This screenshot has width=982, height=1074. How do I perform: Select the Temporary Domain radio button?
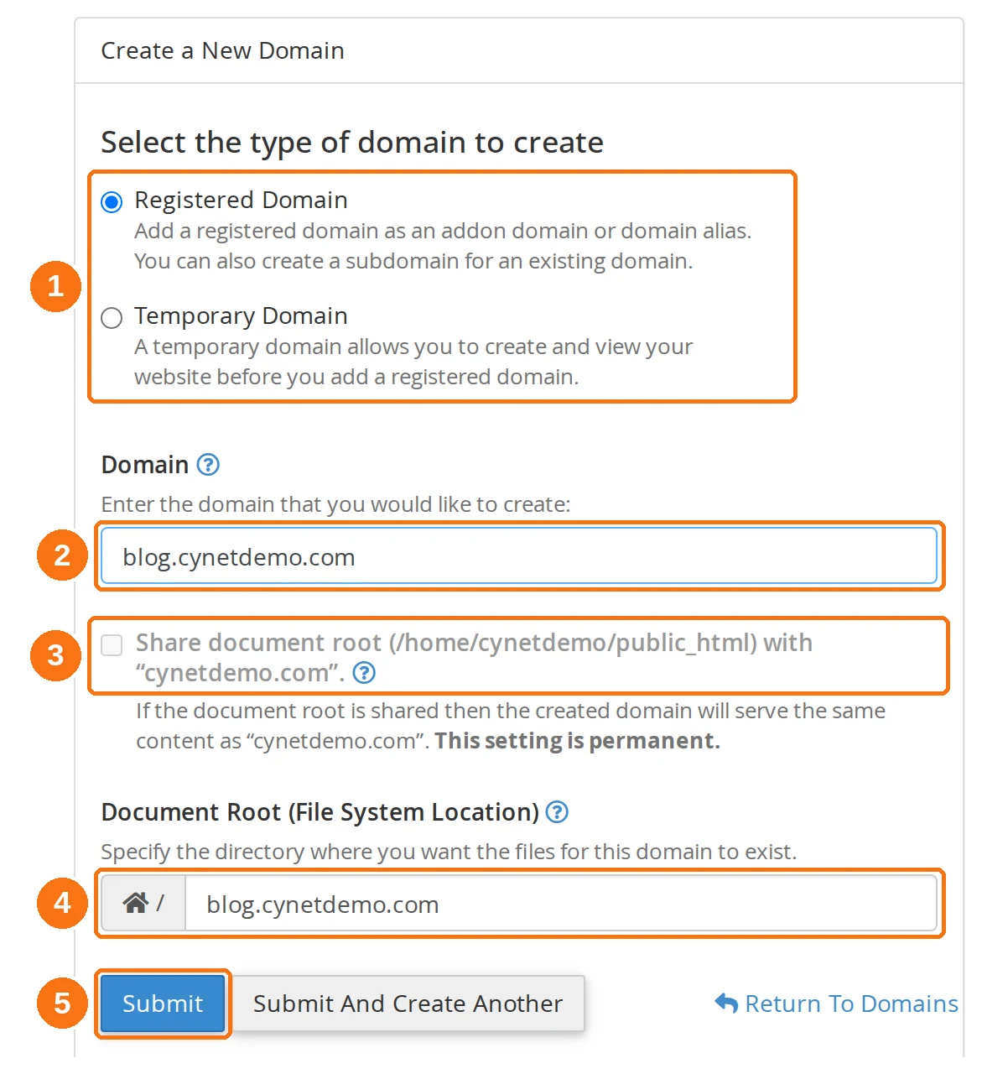tap(112, 318)
